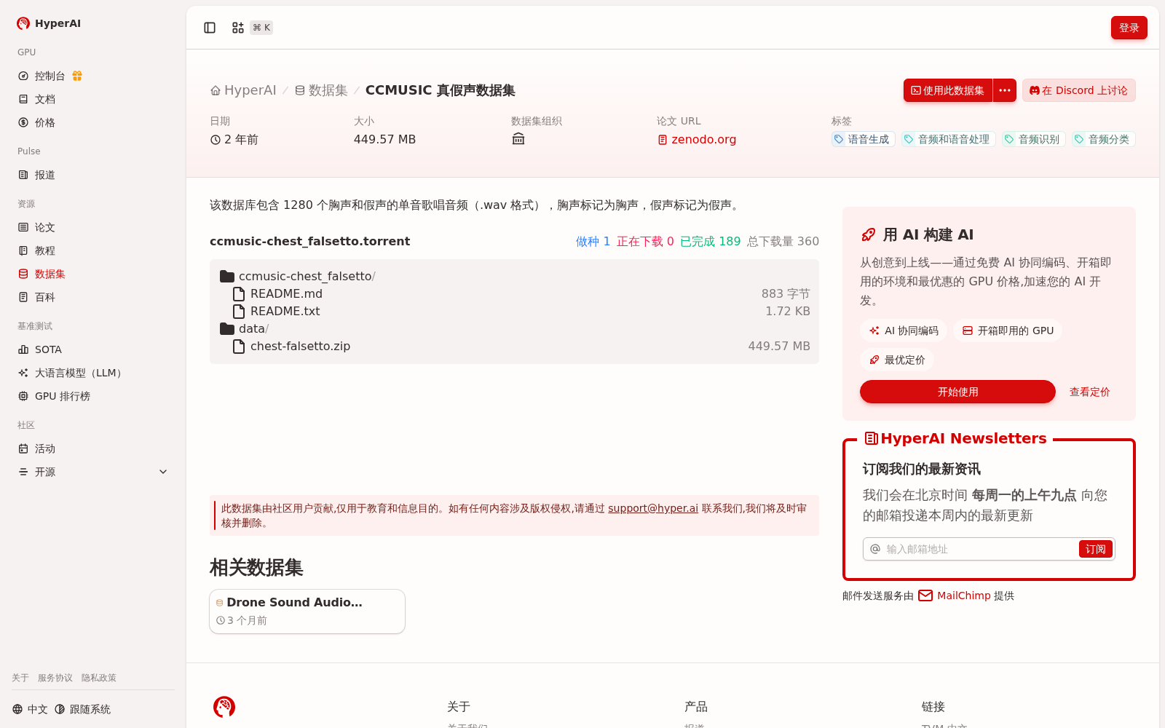Image resolution: width=1165 pixels, height=728 pixels.
Task: Click the README.md file icon
Action: (x=238, y=293)
